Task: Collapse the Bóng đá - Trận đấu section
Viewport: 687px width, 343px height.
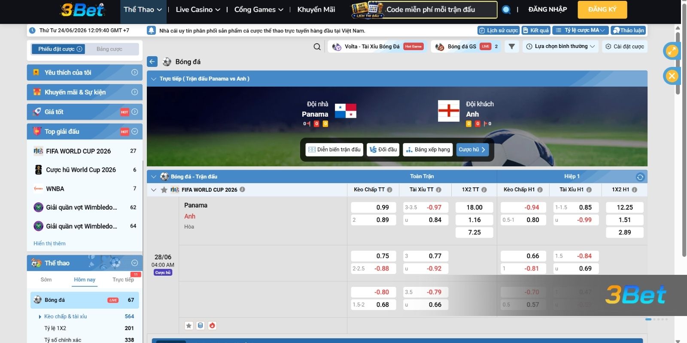Action: coord(153,177)
